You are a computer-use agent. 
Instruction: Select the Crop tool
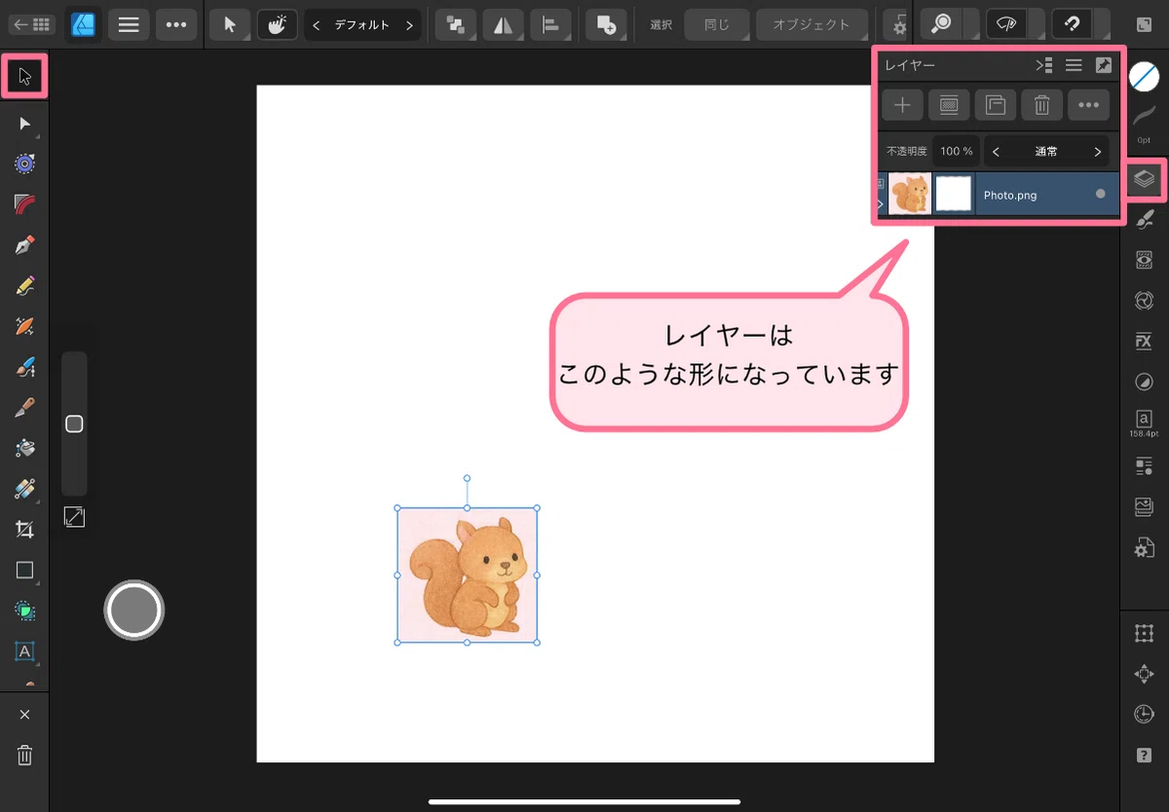(x=25, y=530)
